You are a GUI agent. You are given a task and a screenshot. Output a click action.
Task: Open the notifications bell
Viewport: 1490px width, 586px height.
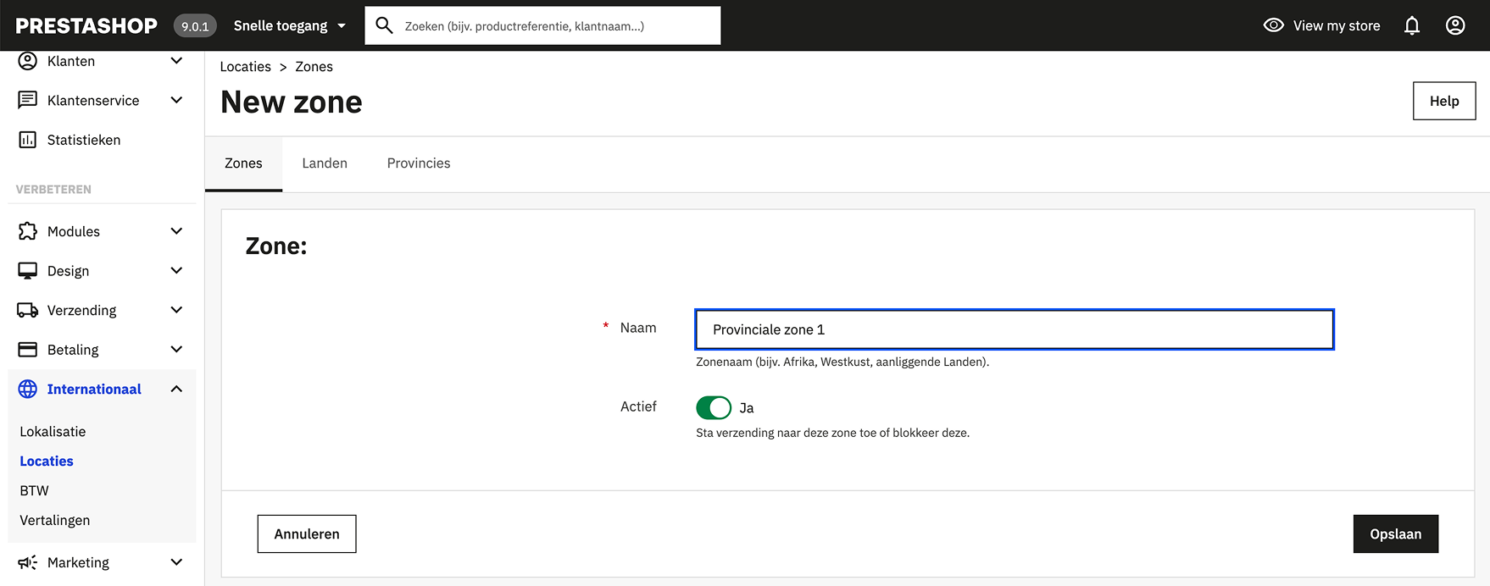(x=1412, y=25)
